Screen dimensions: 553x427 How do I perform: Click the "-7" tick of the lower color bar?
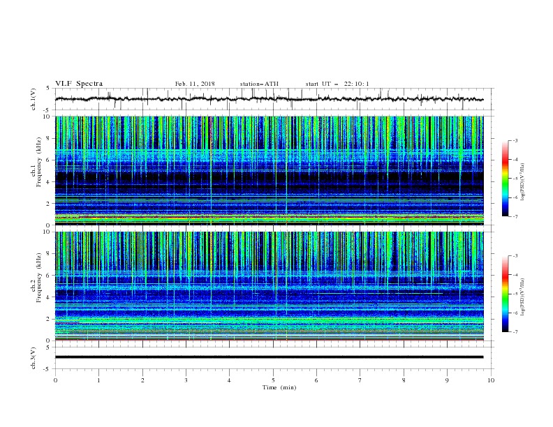515,332
